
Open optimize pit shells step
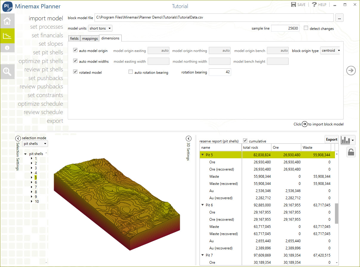click(x=41, y=61)
